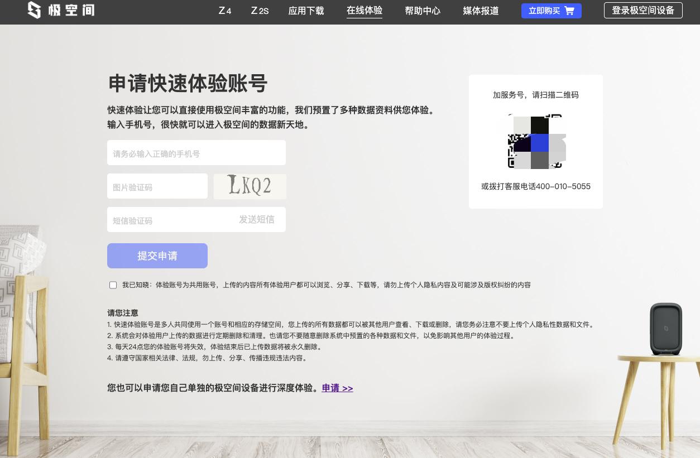Select the Z4 product menu item
700x458 pixels.
[x=224, y=11]
